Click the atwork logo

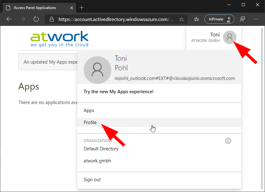pos(59,39)
